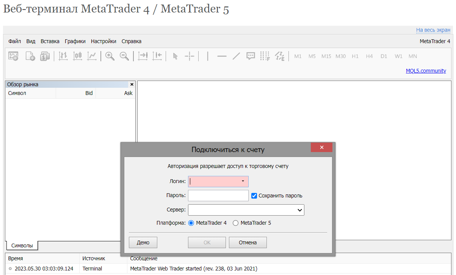Select the vertical line drawing tool
Viewport: 456px width, 275px height.
click(208, 56)
